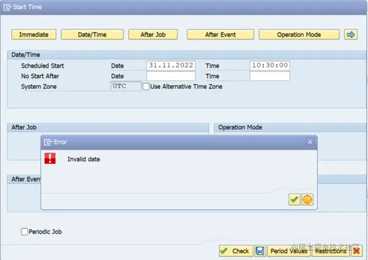Tick the Periodic Job checkbox

pos(24,232)
